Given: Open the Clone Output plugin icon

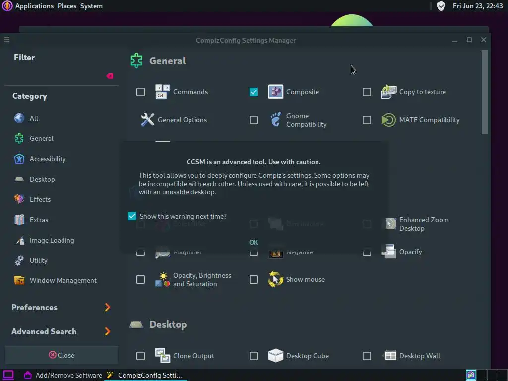Looking at the screenshot, I should pos(162,356).
